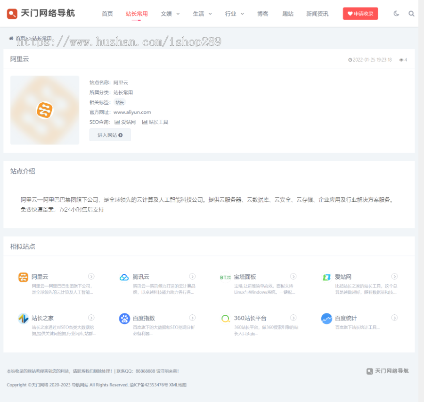Open 站长工具 SEO query link

[x=155, y=122]
